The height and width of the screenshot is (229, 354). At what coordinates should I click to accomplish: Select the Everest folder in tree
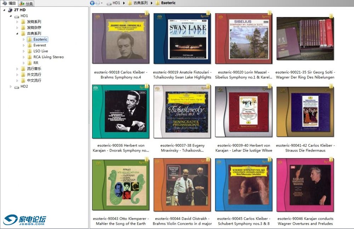point(40,45)
